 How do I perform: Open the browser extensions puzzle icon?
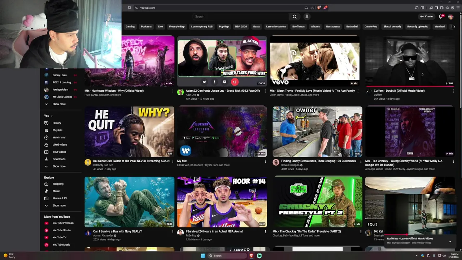(x=417, y=8)
